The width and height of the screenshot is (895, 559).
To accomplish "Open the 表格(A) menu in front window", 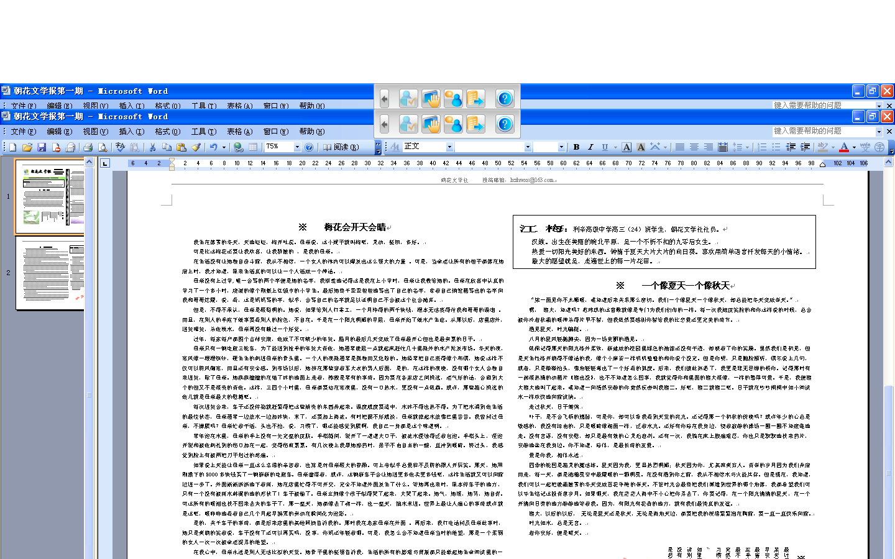I will tap(240, 132).
